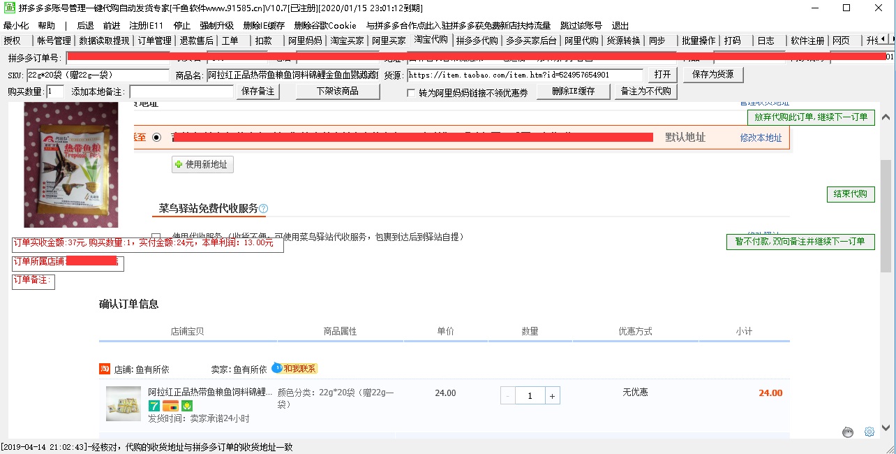Click 强制升级 in the menu bar
This screenshot has height=454, width=896.
click(x=217, y=26)
